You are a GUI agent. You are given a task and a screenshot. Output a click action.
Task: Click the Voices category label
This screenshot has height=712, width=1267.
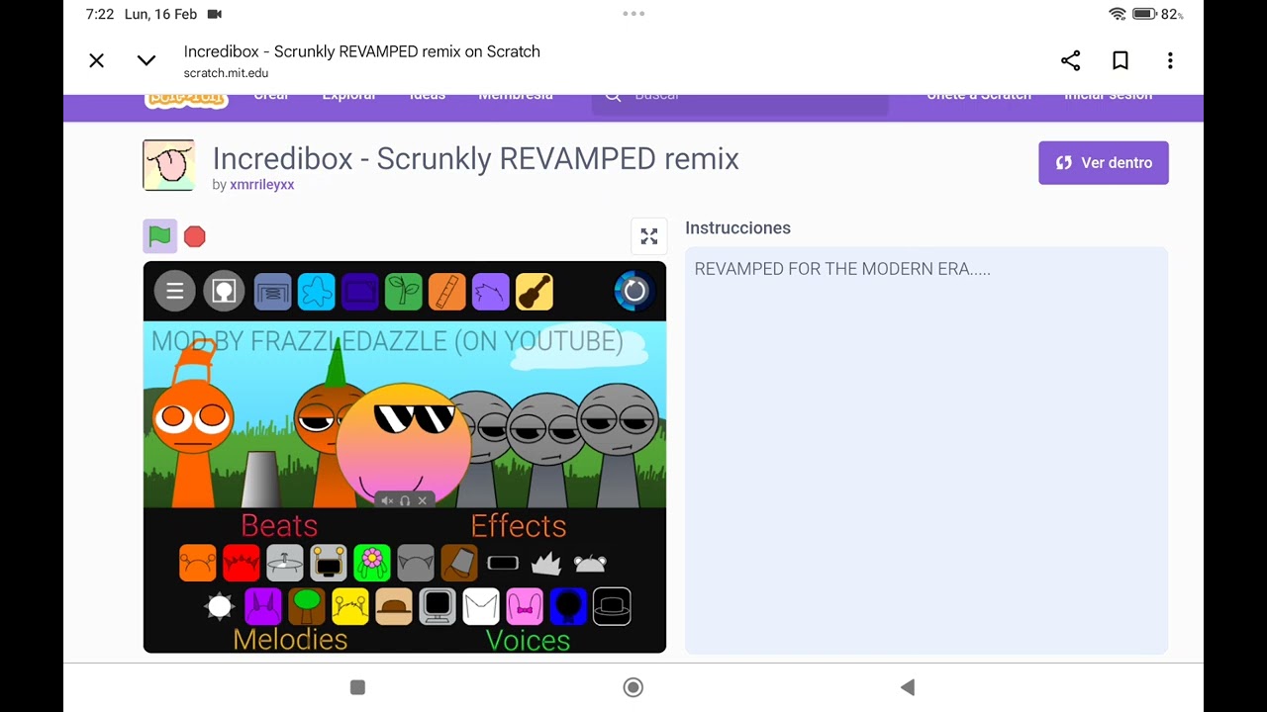(x=528, y=640)
